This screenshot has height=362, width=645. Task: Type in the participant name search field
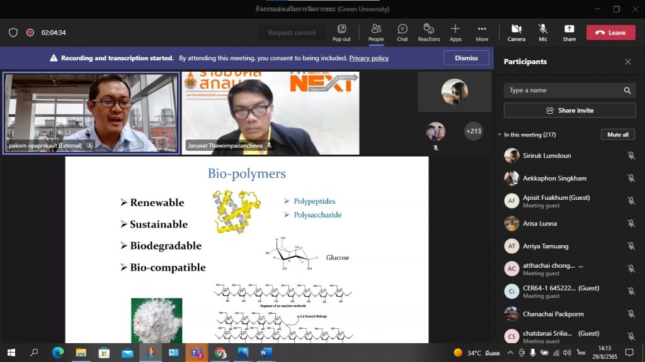(x=561, y=90)
